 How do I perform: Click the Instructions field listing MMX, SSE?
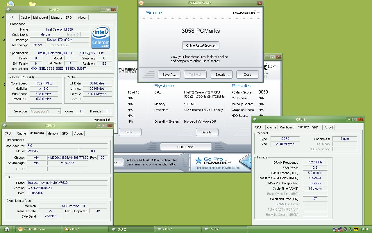71,69
